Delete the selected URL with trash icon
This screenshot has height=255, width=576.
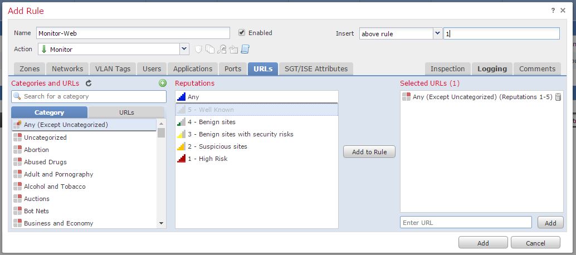pyautogui.click(x=558, y=97)
